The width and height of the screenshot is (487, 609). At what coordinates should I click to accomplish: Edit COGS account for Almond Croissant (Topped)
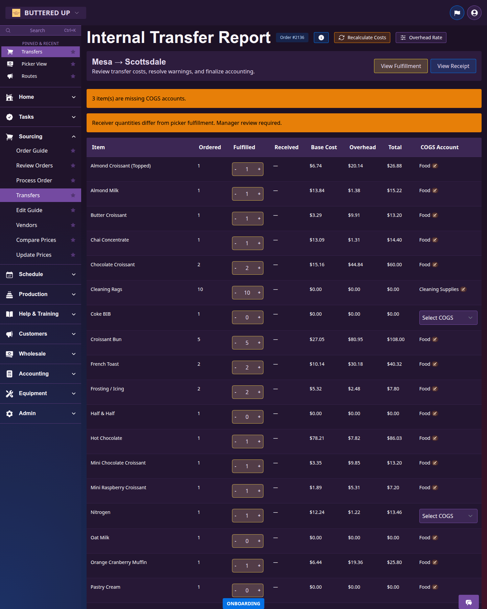pos(435,166)
